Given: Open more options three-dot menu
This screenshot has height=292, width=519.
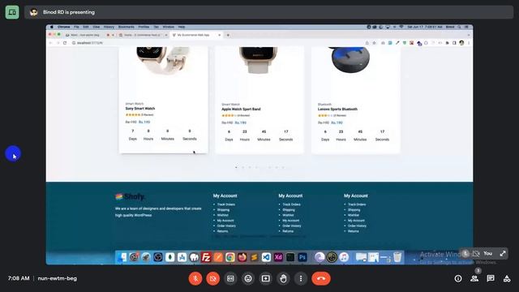Looking at the screenshot, I should pos(301,278).
